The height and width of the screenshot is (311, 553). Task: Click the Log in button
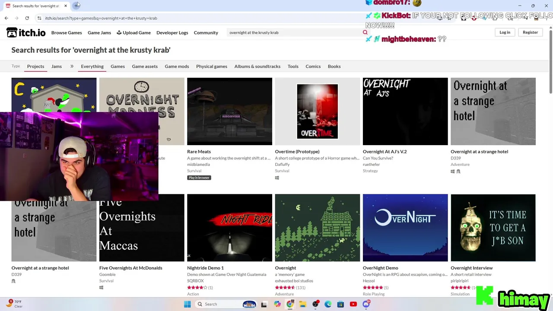[x=505, y=32]
